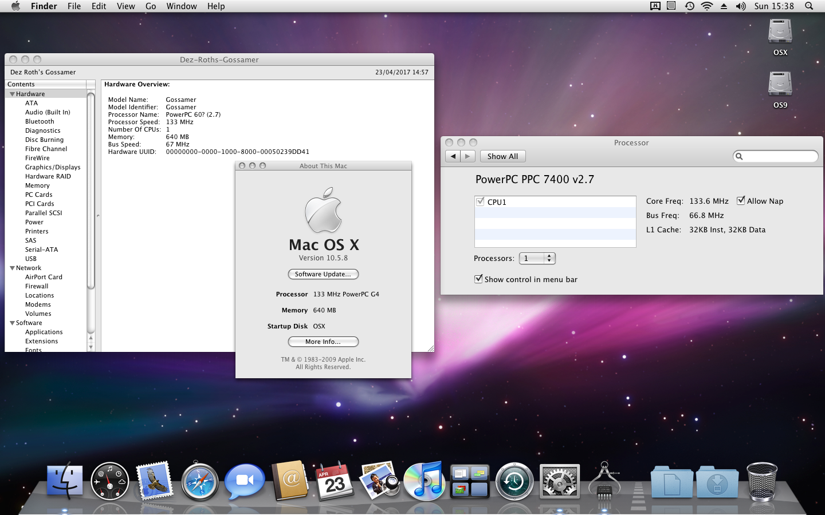Click the Software Update button
The width and height of the screenshot is (825, 515).
tap(323, 274)
